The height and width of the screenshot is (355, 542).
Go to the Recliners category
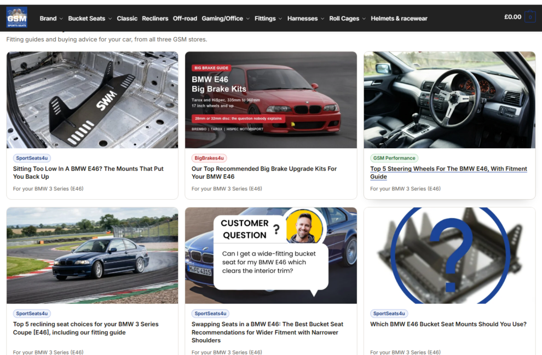(x=155, y=19)
